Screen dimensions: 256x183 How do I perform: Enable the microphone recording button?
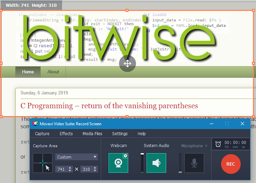[x=194, y=163]
